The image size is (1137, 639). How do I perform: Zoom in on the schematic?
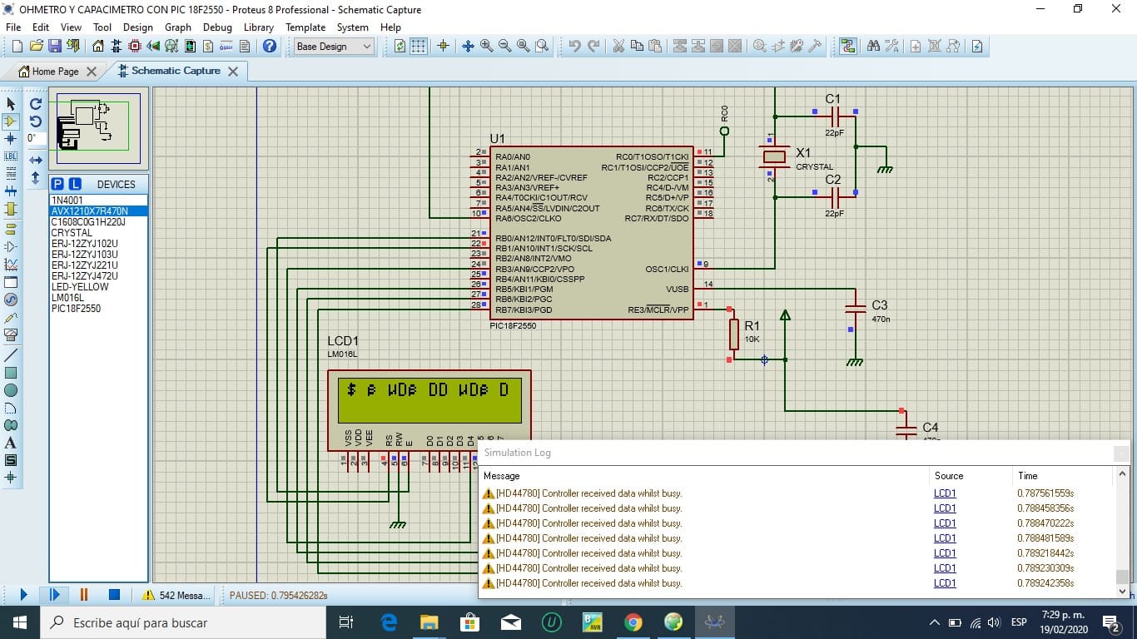[487, 47]
